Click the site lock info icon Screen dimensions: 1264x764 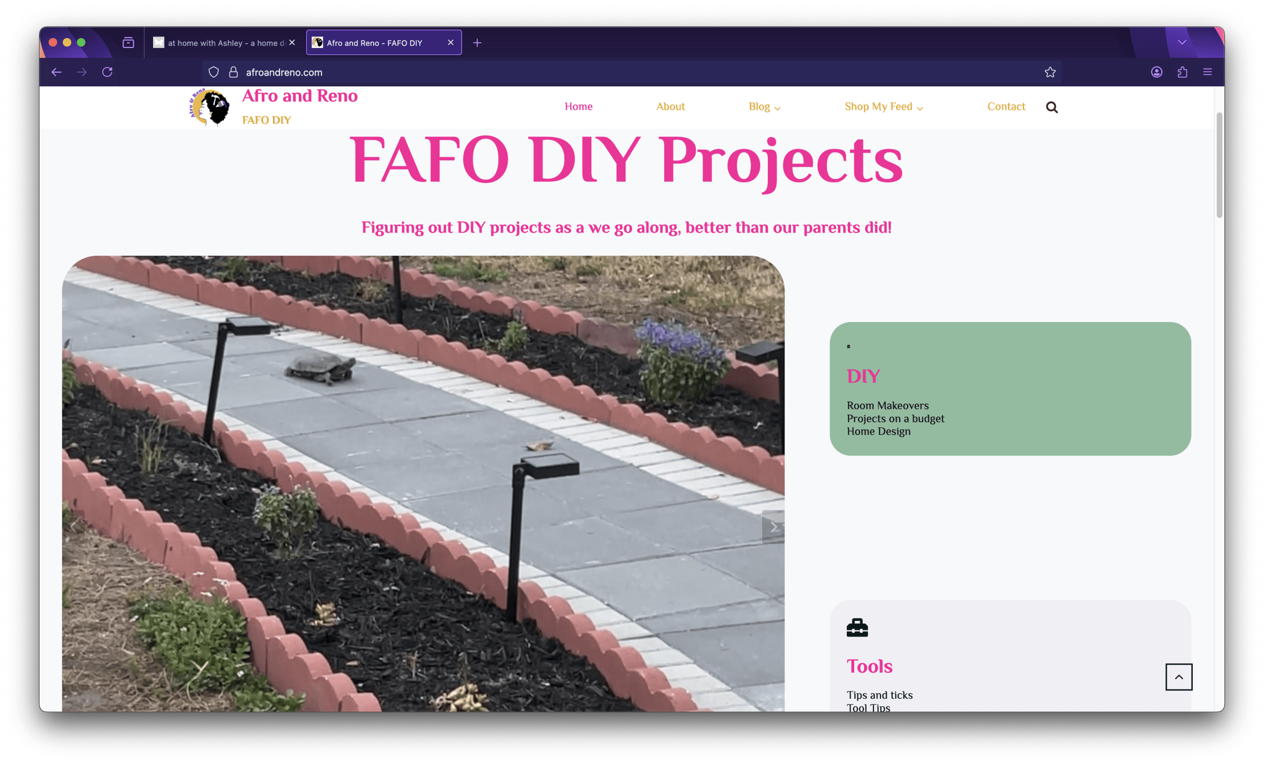(234, 72)
